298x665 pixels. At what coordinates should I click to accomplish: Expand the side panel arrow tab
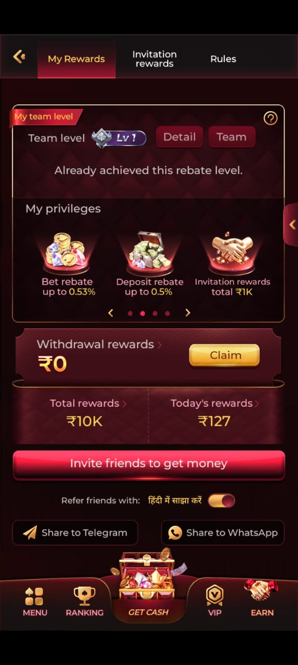click(291, 224)
